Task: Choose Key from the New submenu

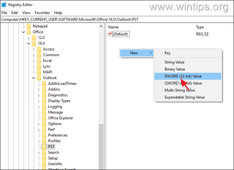Action: pos(188,53)
